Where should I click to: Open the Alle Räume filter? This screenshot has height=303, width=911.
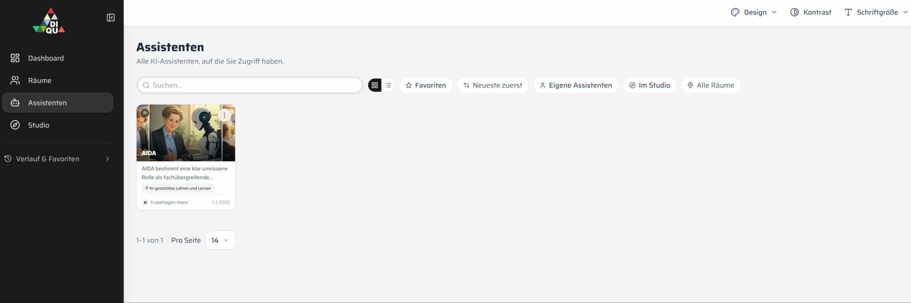[711, 85]
